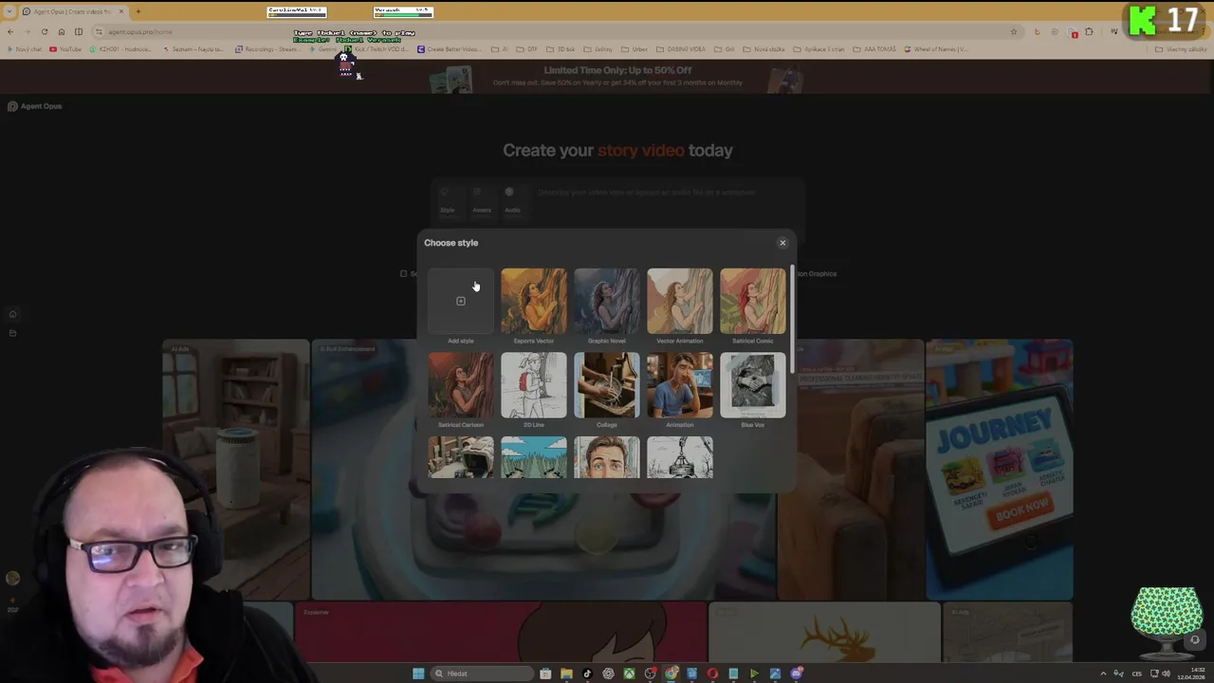The image size is (1214, 683).
Task: Click the home icon in left sidebar
Action: 12,314
